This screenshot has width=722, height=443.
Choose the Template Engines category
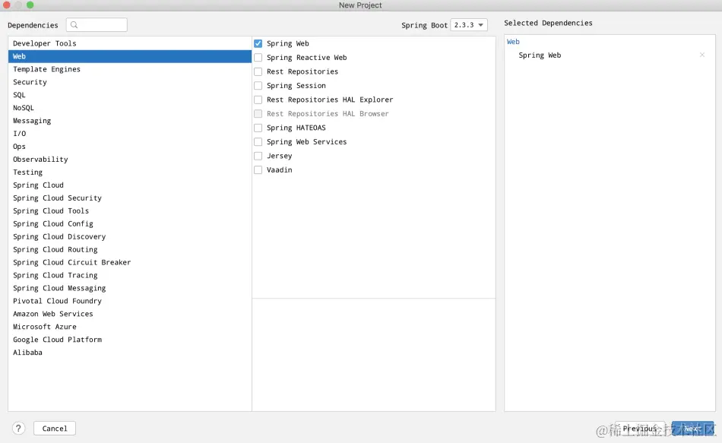pyautogui.click(x=130, y=69)
